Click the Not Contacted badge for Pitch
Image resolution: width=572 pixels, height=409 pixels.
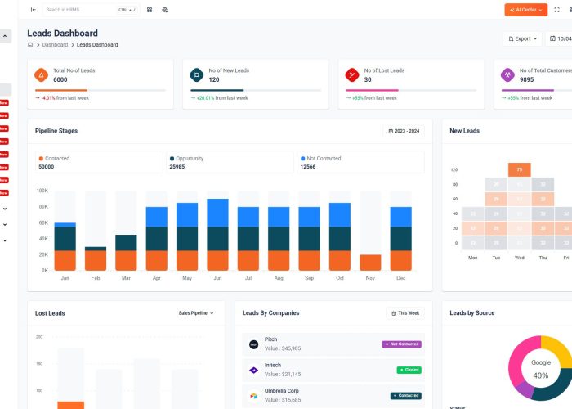[x=402, y=344]
